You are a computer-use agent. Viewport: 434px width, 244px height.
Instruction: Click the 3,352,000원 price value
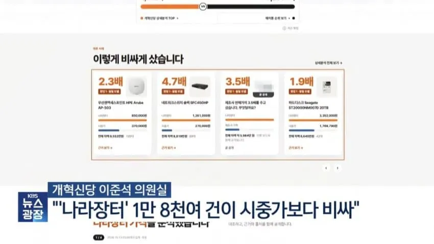[x=328, y=116]
